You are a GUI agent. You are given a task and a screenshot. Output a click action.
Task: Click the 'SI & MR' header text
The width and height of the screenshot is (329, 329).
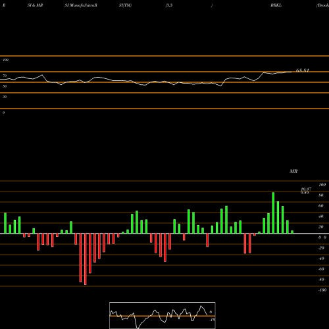35,5
